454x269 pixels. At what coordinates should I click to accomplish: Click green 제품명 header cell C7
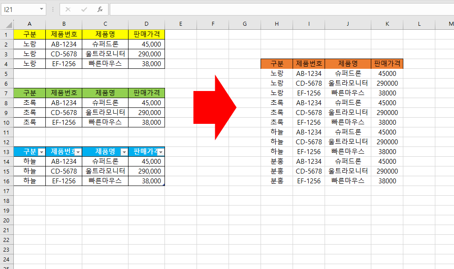[x=105, y=93]
